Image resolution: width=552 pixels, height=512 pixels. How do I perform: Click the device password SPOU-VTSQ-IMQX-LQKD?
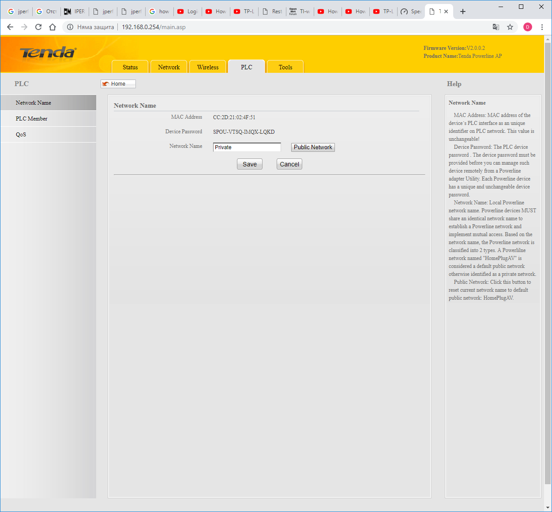point(244,132)
